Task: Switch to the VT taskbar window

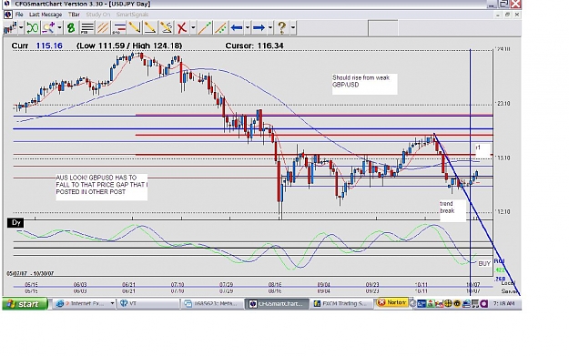Action: [147, 303]
